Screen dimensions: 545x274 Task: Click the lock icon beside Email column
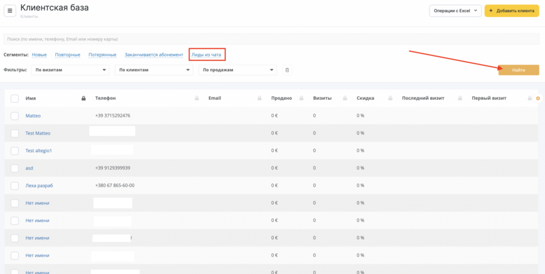click(x=259, y=99)
